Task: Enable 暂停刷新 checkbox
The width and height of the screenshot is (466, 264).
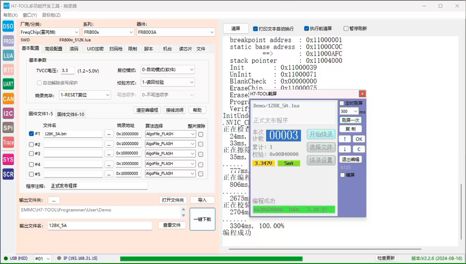Action: click(346, 29)
